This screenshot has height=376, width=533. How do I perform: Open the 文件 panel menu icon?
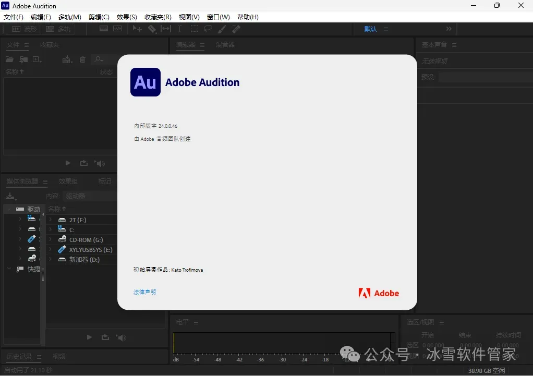click(27, 45)
